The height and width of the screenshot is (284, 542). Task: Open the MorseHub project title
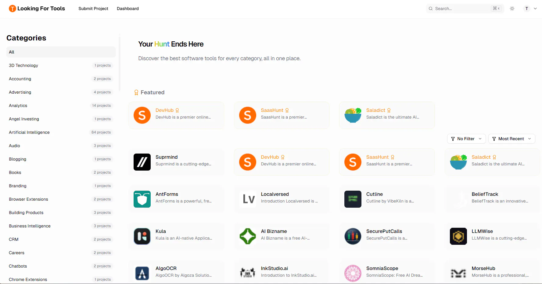[483, 268]
